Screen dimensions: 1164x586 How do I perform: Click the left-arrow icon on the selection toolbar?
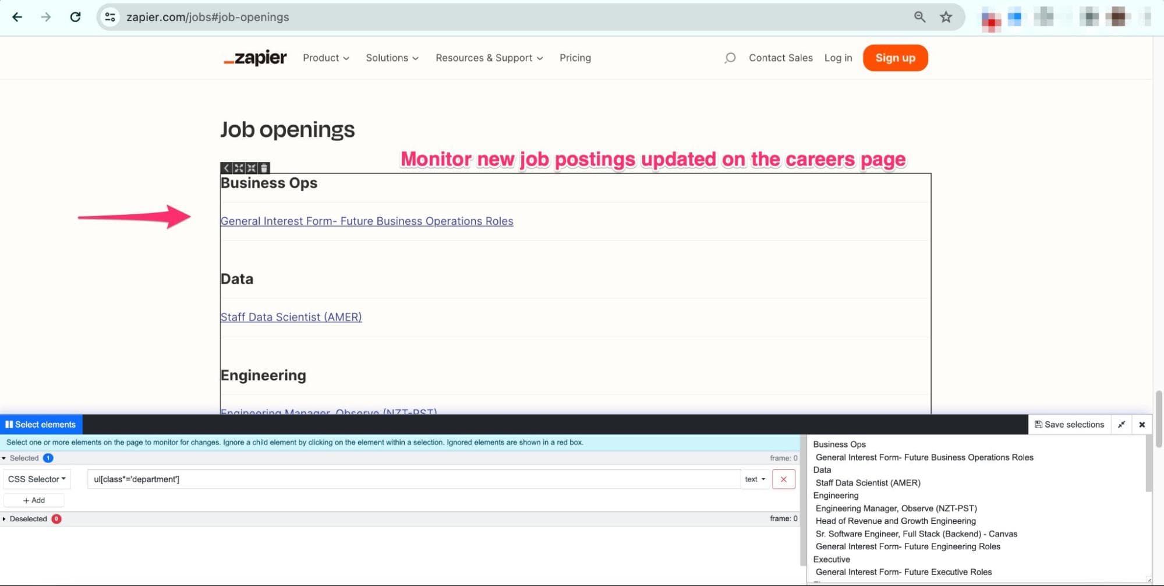click(x=227, y=168)
